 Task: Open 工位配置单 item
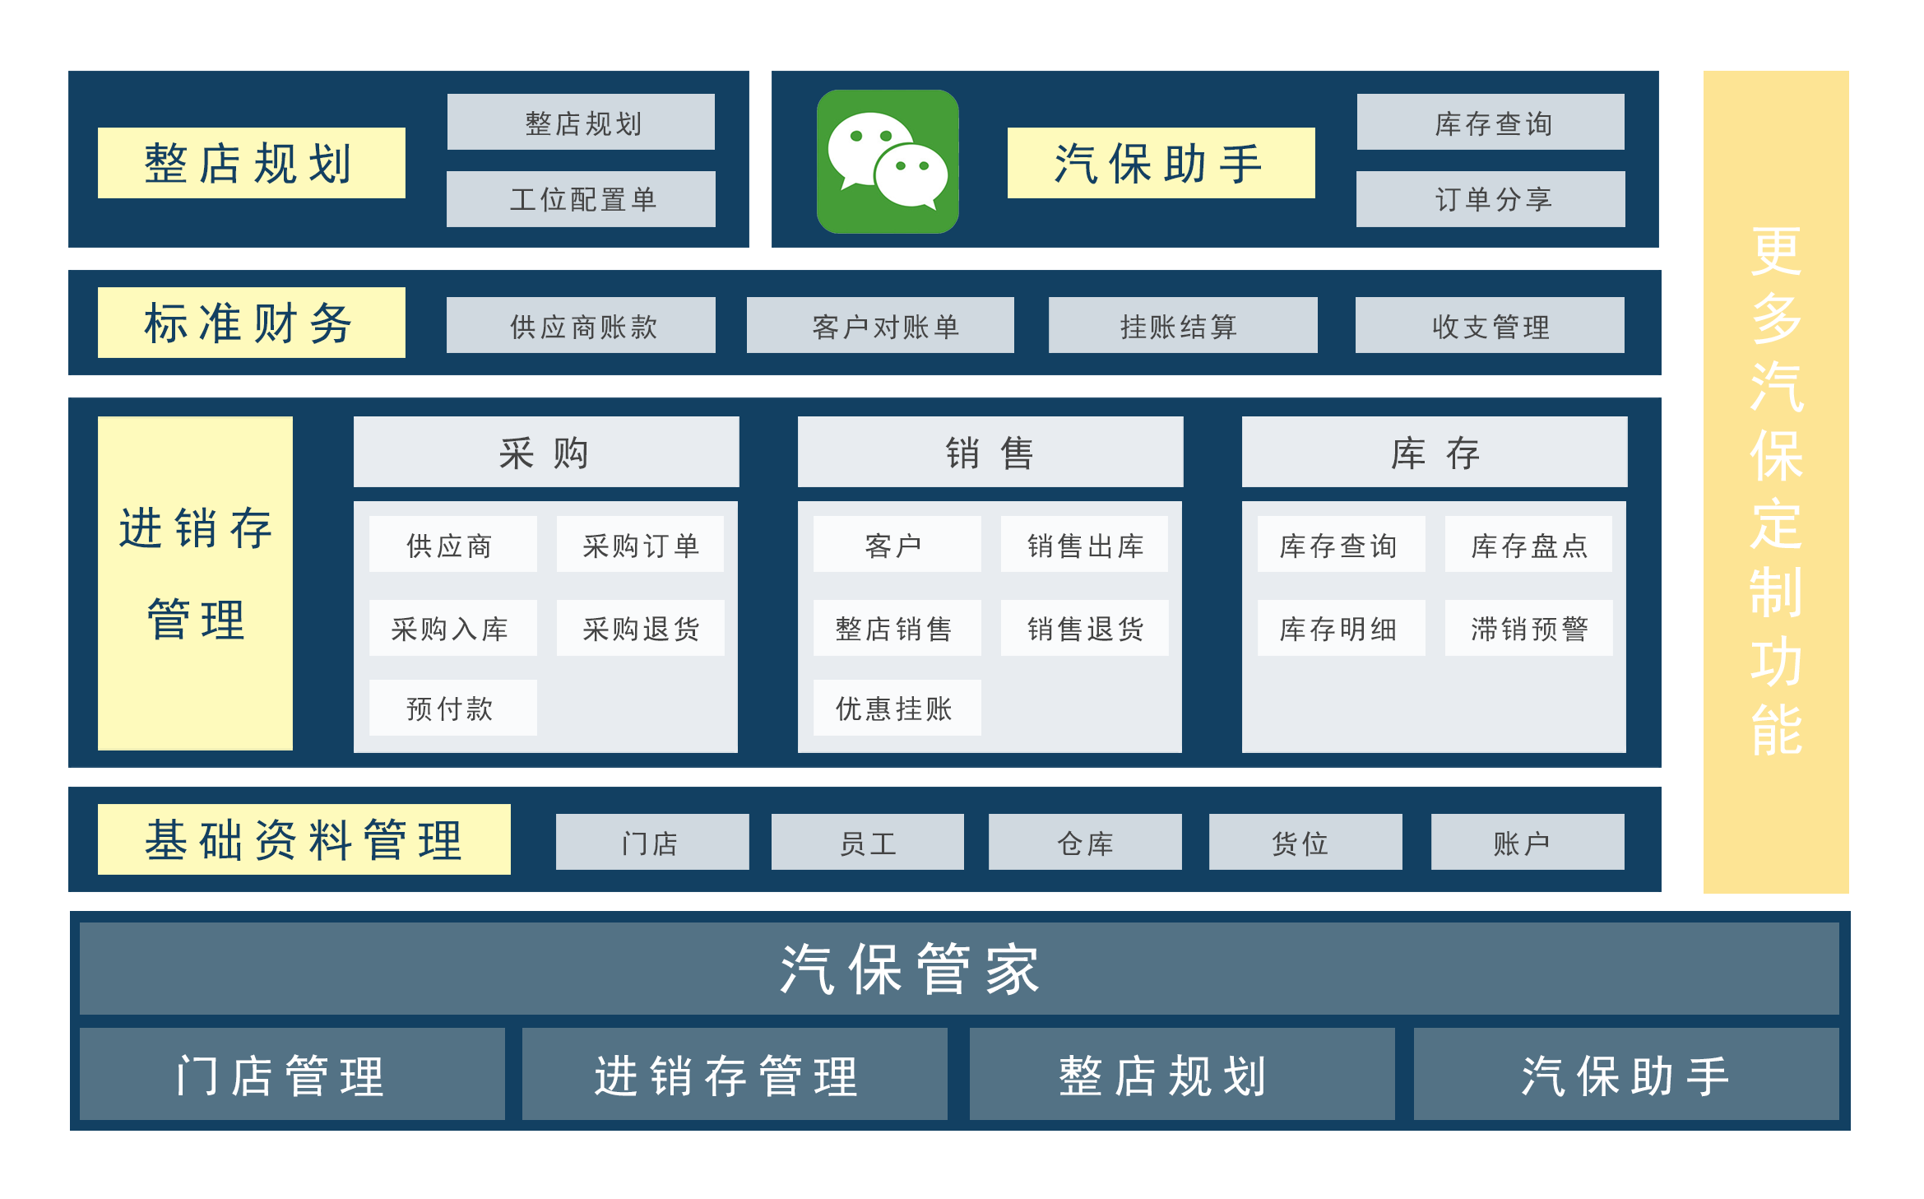pyautogui.click(x=581, y=199)
